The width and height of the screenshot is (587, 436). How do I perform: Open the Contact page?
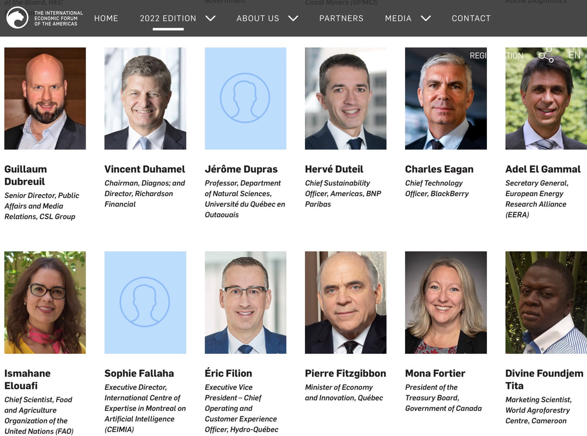point(471,19)
